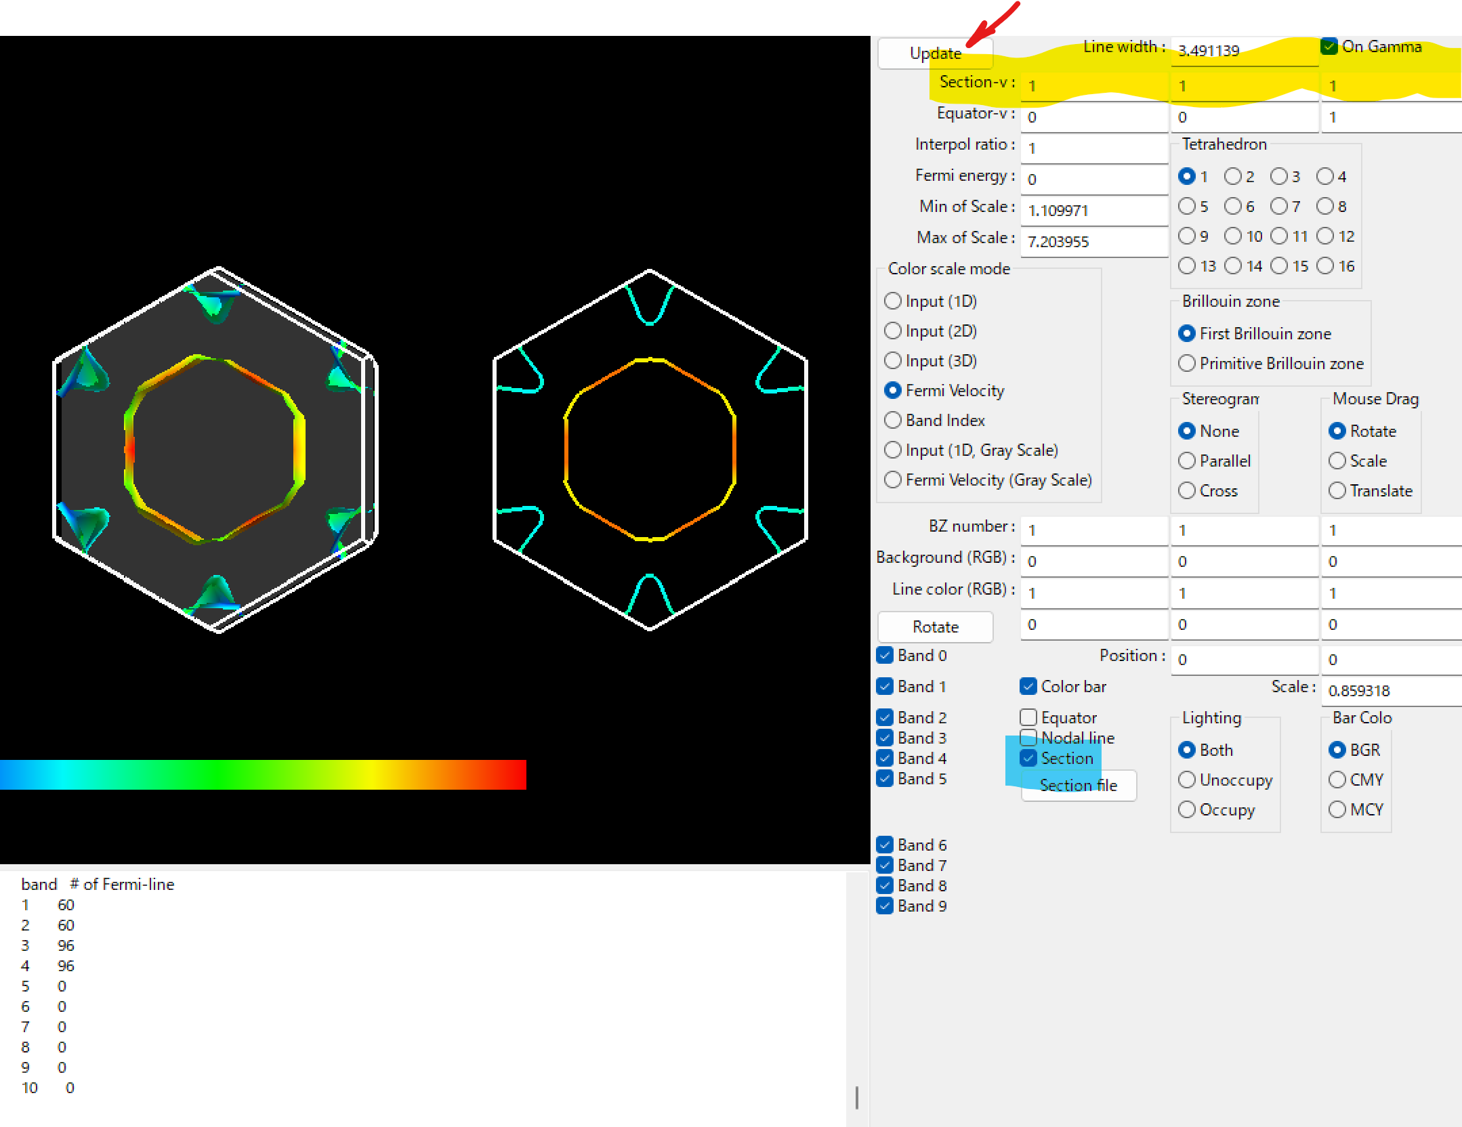1462x1127 pixels.
Task: Open the Section file button
Action: [x=1078, y=785]
